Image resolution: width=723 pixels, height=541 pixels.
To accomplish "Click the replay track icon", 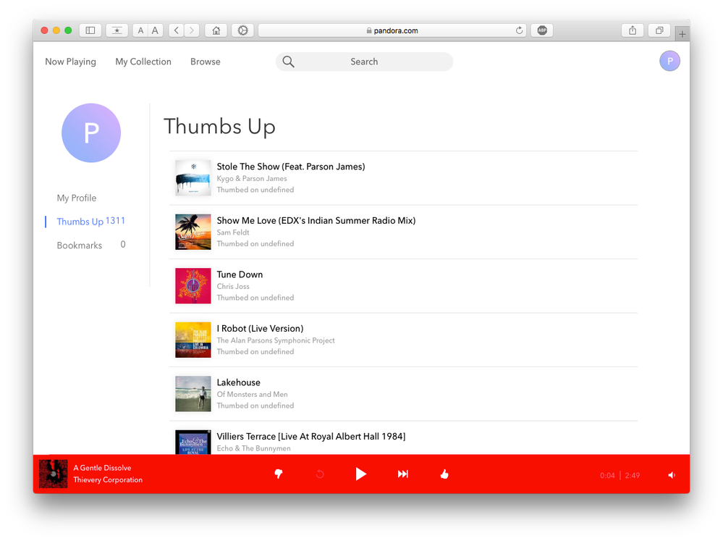I will 320,474.
